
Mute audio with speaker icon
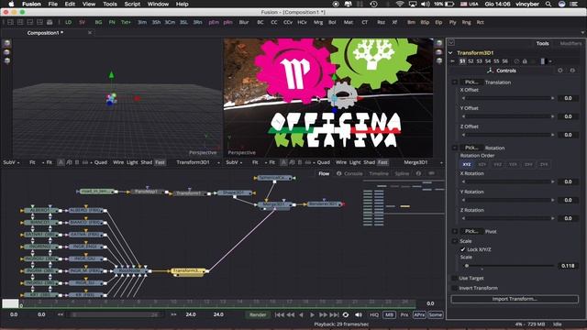click(x=359, y=314)
